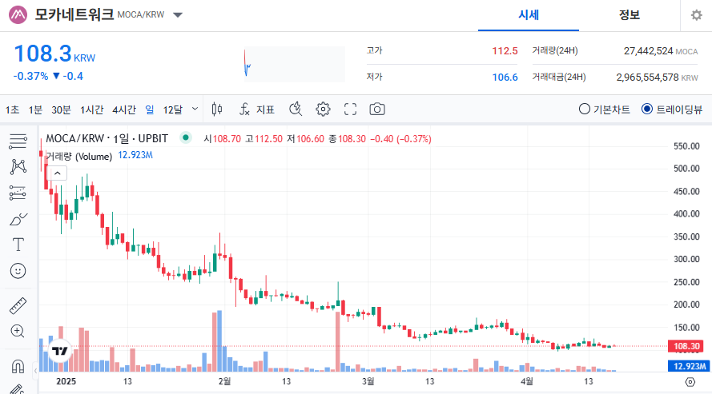This screenshot has width=712, height=394.
Task: Click the high price value 112.5
Action: (x=505, y=50)
